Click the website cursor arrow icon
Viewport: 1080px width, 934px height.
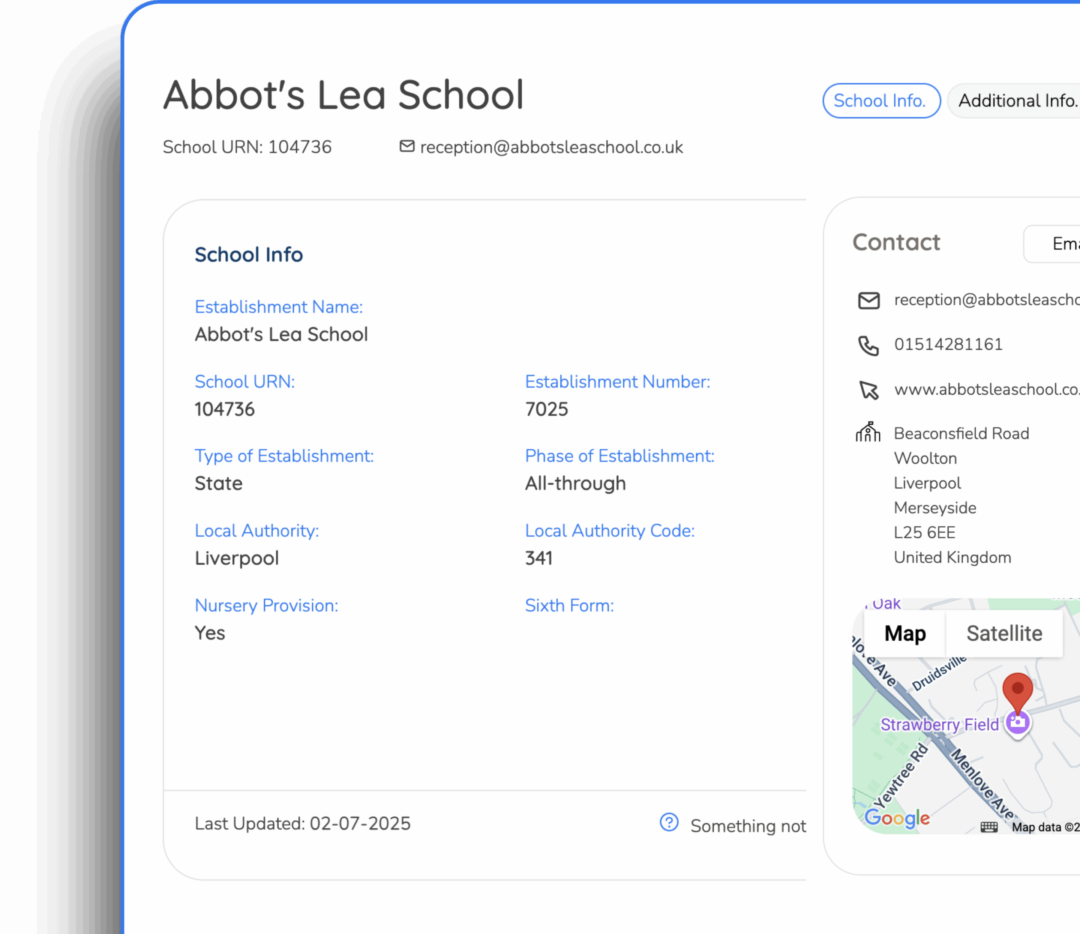[869, 390]
